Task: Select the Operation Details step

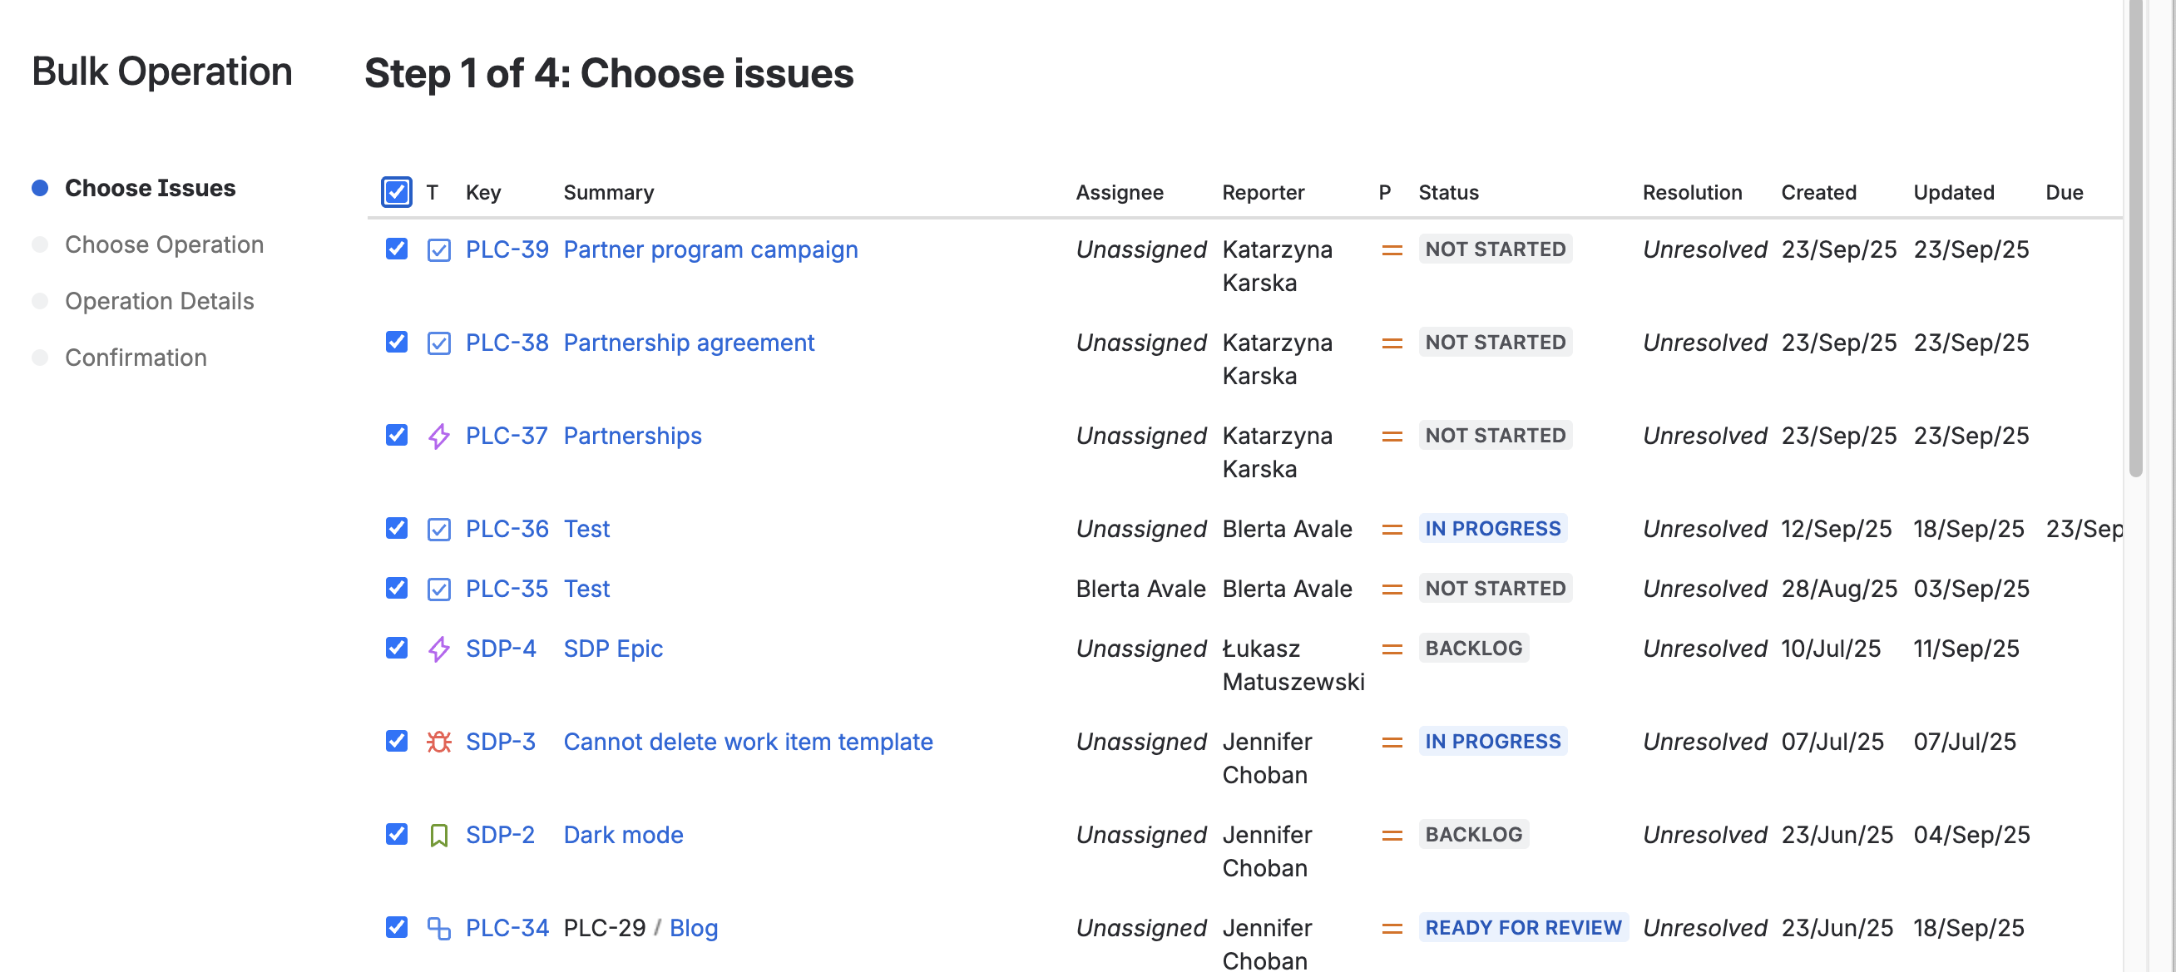Action: click(x=160, y=301)
